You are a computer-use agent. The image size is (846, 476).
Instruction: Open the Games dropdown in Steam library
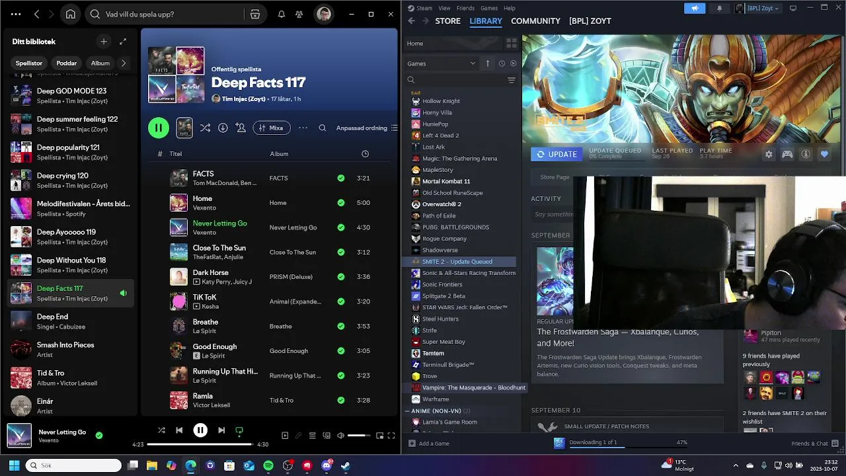[x=441, y=63]
